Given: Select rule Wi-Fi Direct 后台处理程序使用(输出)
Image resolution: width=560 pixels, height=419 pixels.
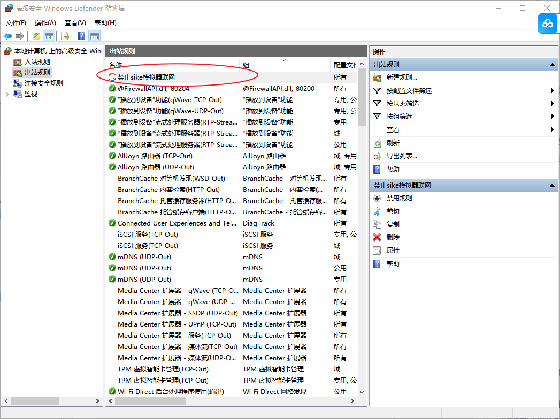Looking at the screenshot, I should 232,392.
